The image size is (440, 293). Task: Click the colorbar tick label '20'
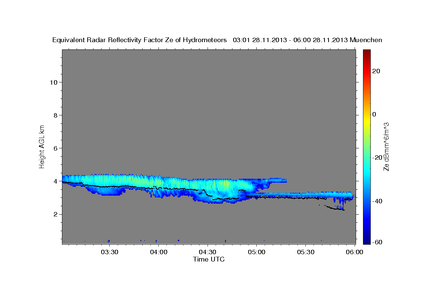coord(376,71)
